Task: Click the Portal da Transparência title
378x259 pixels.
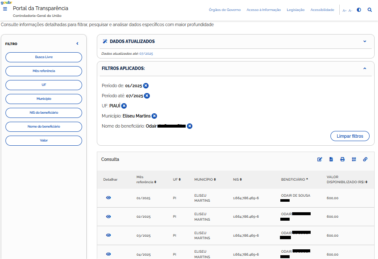Action: coord(40,8)
